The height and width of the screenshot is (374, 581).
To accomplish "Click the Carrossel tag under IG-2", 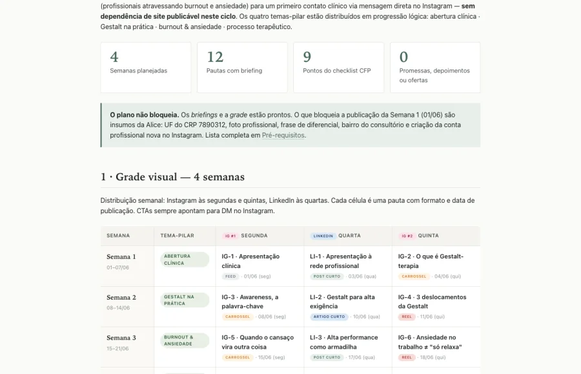I will (x=414, y=276).
